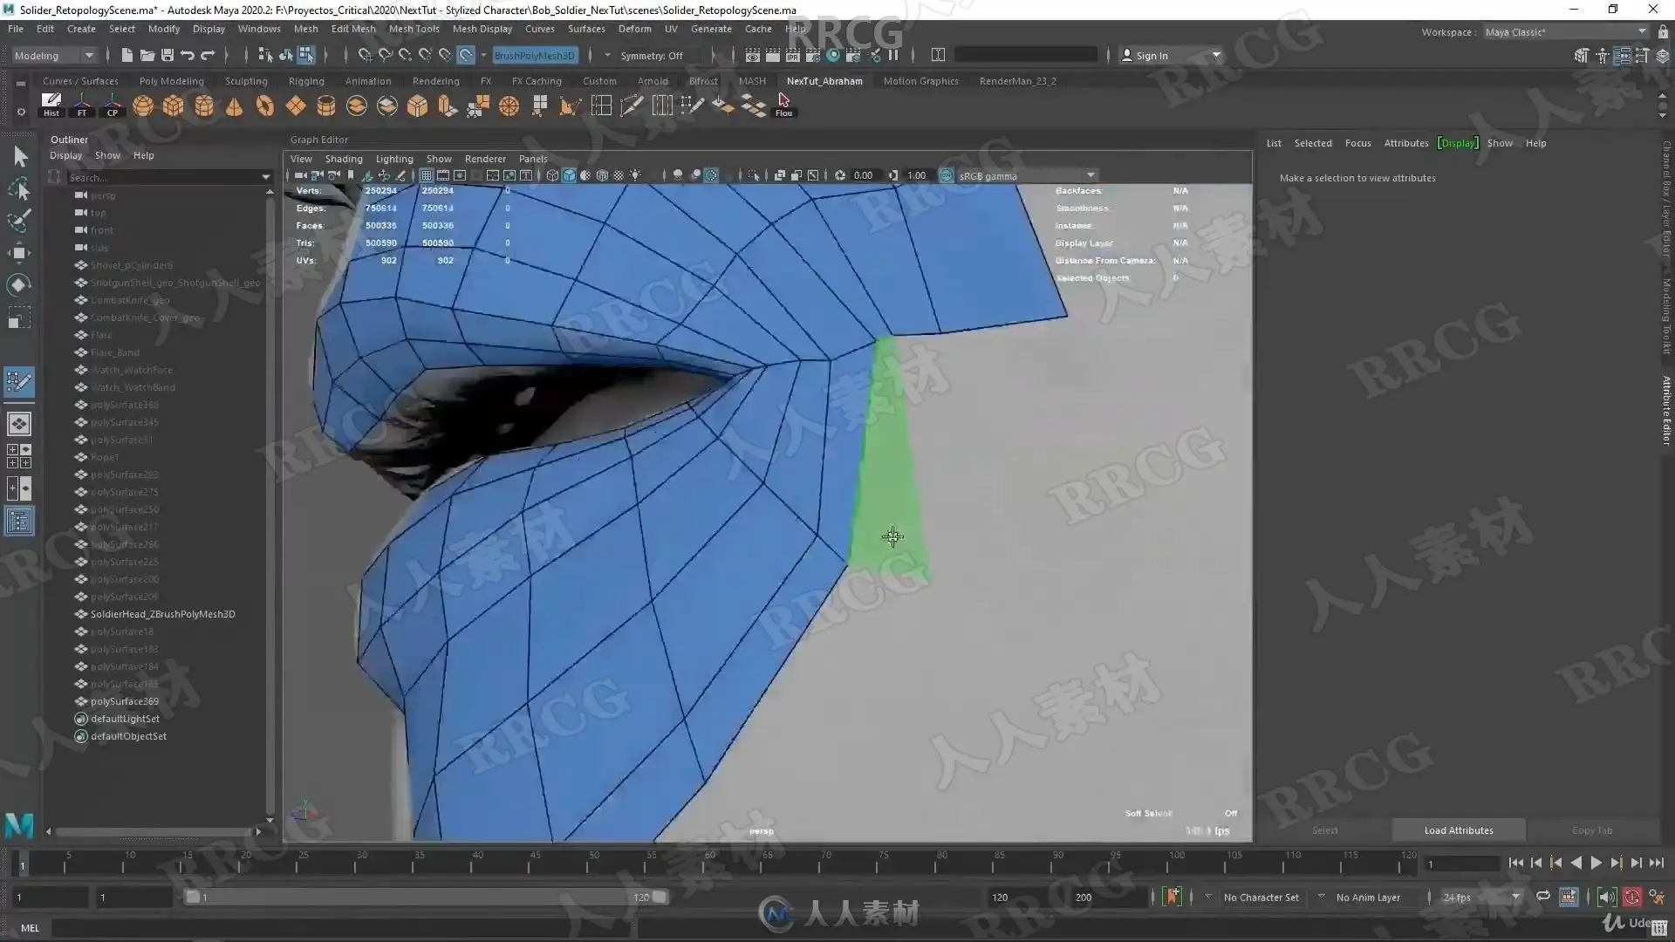This screenshot has height=942, width=1675.
Task: Switch to the Sculpting shelf tab
Action: pyautogui.click(x=246, y=81)
